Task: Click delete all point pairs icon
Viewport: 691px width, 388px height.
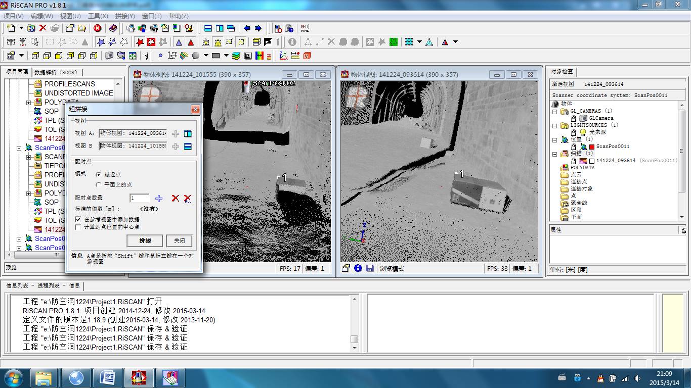Action: click(x=188, y=199)
